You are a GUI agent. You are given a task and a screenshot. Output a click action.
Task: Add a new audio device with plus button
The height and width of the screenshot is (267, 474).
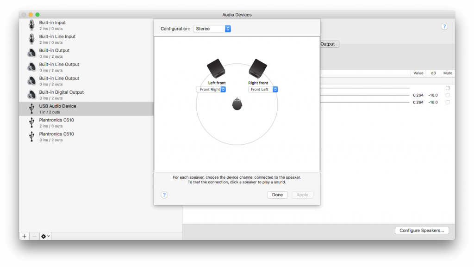(x=25, y=236)
